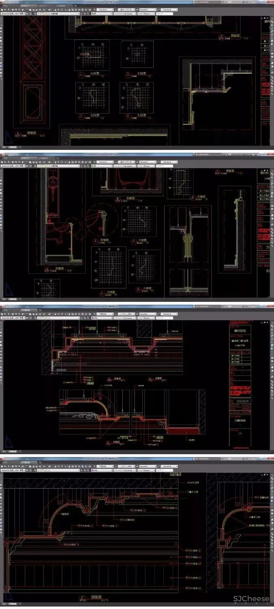Open the 'ByLayer' lineweight dropdown in top window
The height and width of the screenshot is (609, 274).
pos(146,13)
